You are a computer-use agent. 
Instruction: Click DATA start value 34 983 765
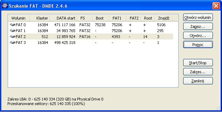click(66, 31)
